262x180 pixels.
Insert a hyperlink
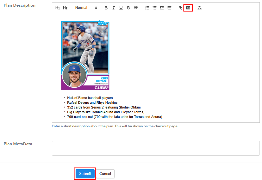(180, 8)
